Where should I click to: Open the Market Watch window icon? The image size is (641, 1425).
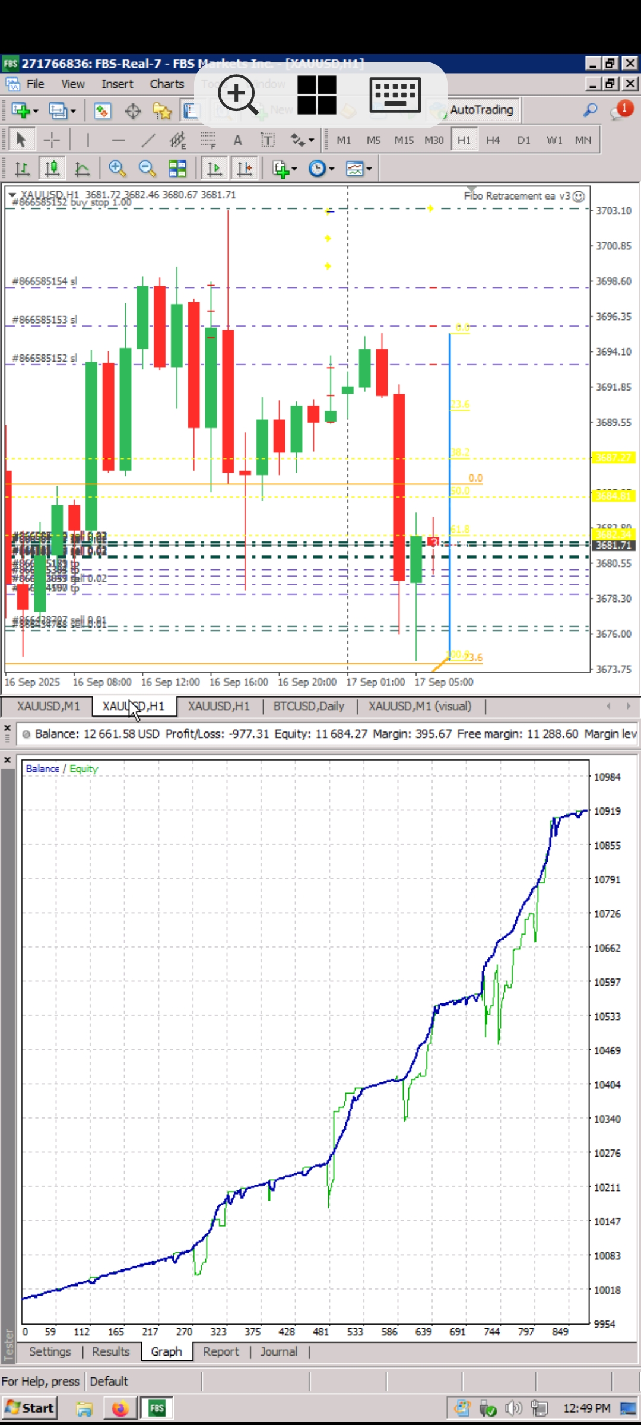[x=102, y=110]
